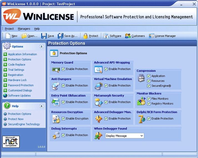This screenshot has width=198, height=158.
Task: Click the Advanced API-Wrapping magnifier icon
Action: coord(98,69)
